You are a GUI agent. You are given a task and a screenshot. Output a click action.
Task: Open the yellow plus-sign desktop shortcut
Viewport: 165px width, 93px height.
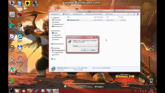coord(28,4)
